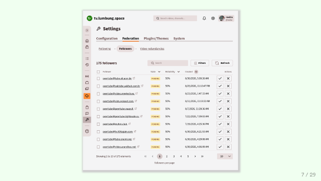Check the box for the first follower row
Viewport: 321px width, 181px height.
[98, 78]
